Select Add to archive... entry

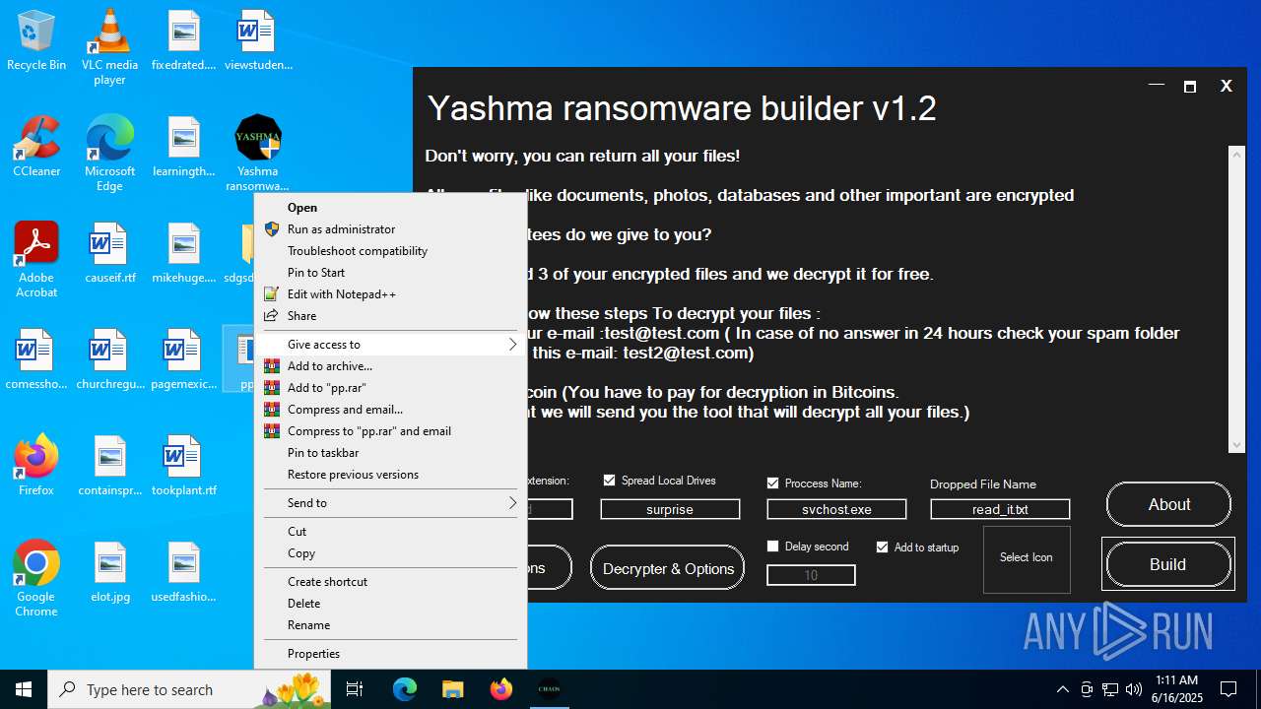pyautogui.click(x=390, y=366)
